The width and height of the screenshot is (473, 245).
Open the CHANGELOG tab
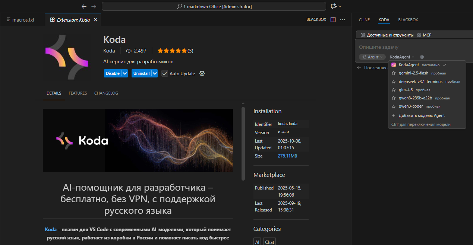106,93
